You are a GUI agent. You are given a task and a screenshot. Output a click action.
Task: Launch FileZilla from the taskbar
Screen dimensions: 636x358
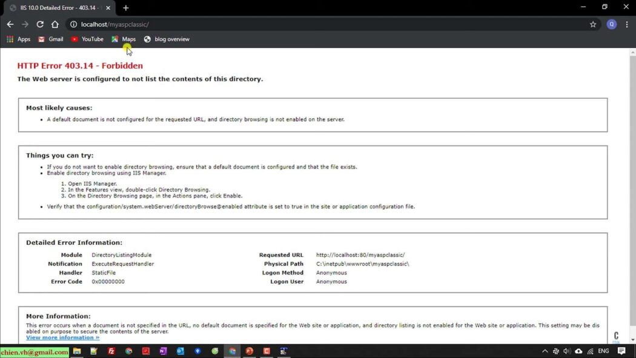tap(111, 351)
